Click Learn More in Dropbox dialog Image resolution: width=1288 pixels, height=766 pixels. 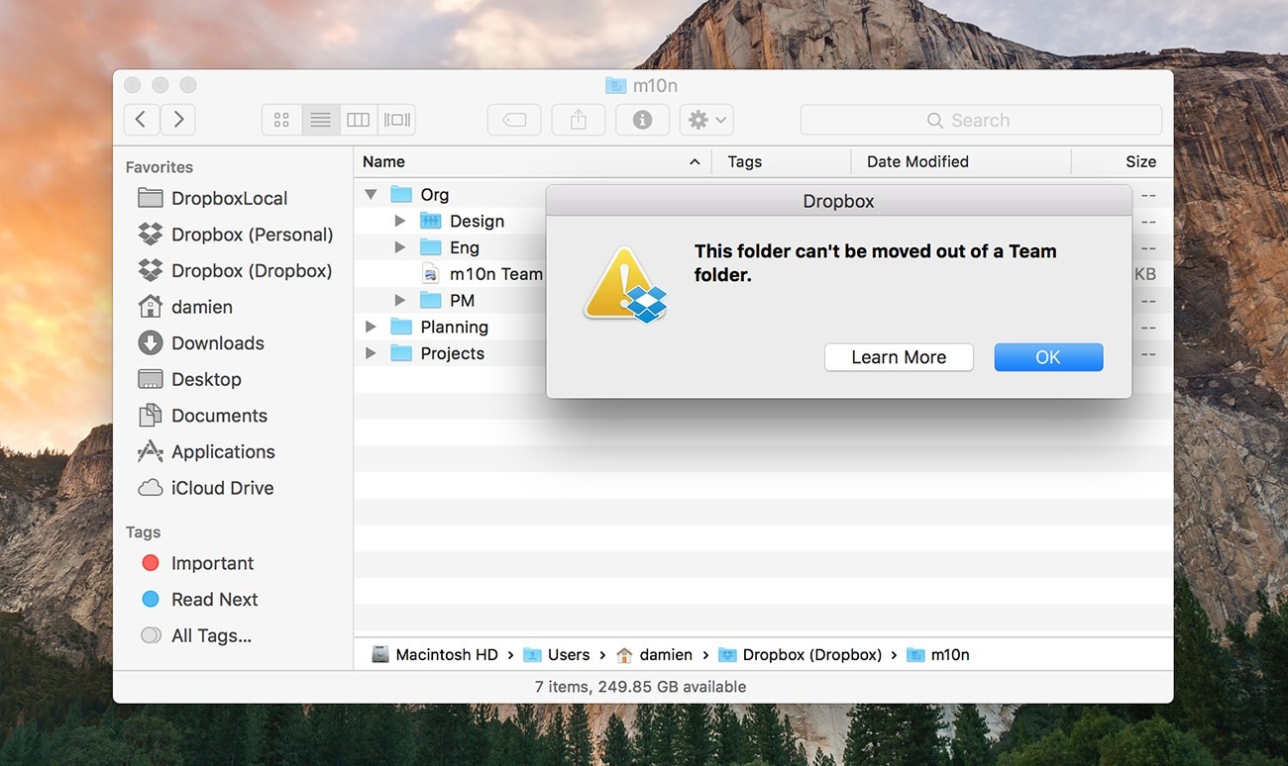click(899, 357)
